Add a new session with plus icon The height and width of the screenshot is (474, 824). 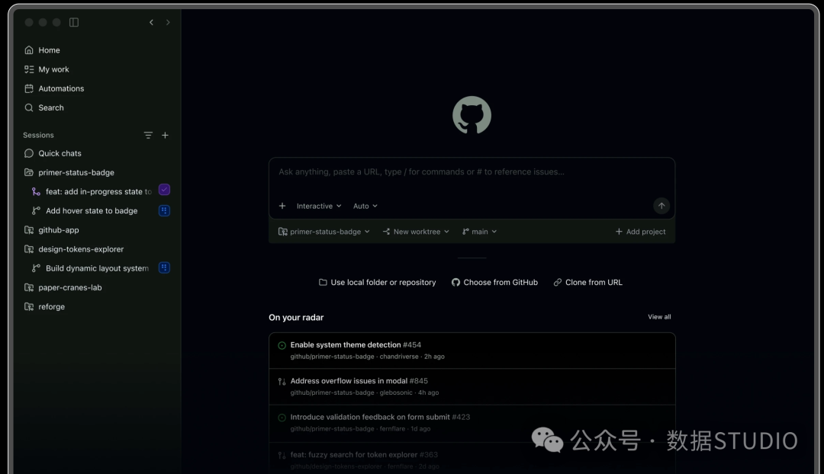pos(165,135)
